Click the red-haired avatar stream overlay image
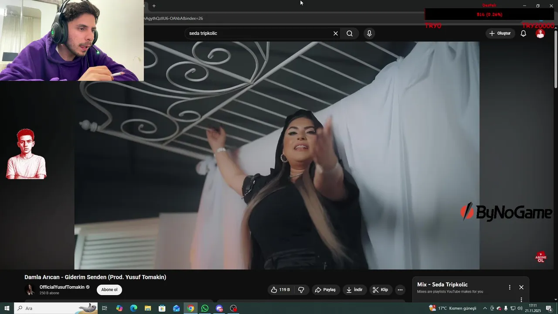558x314 pixels. tap(26, 154)
